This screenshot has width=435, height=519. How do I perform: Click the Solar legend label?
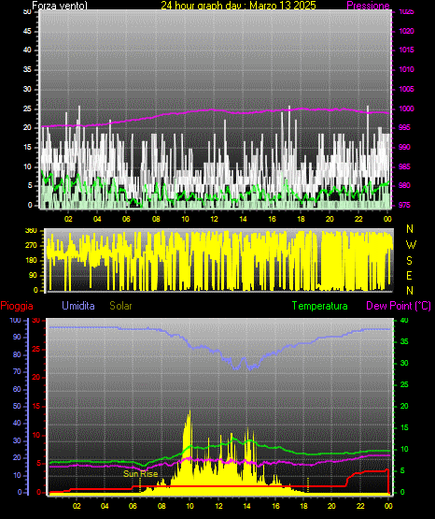[x=120, y=306]
